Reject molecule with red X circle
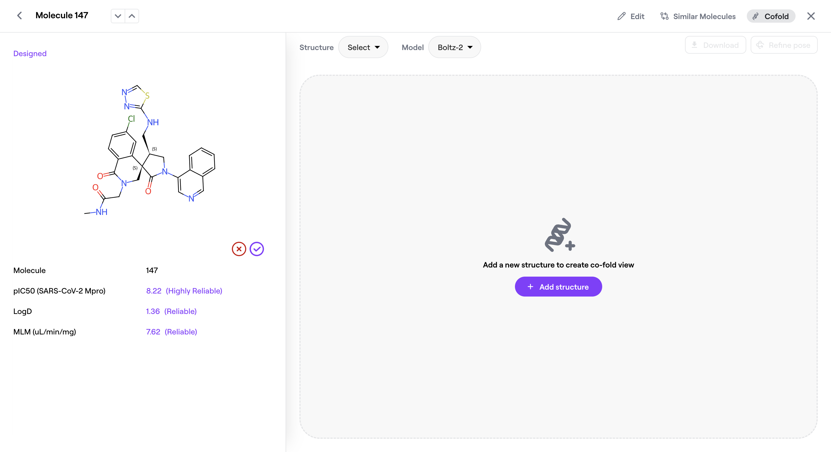Screen dimensions: 831x452 coord(239,249)
